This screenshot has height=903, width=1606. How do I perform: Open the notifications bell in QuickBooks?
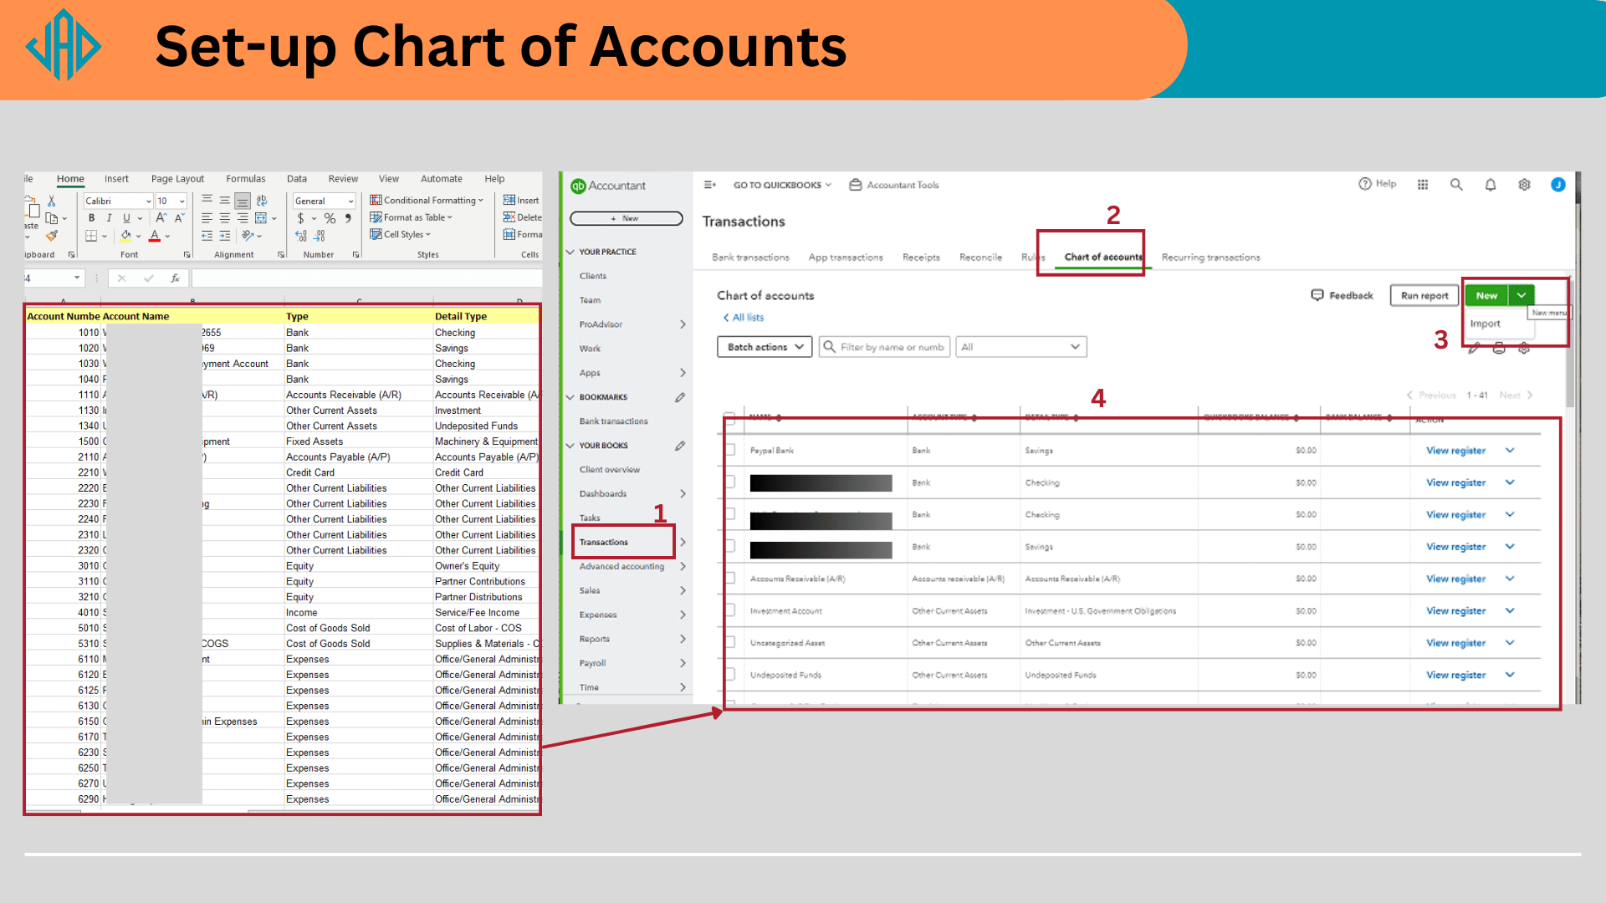click(x=1491, y=185)
